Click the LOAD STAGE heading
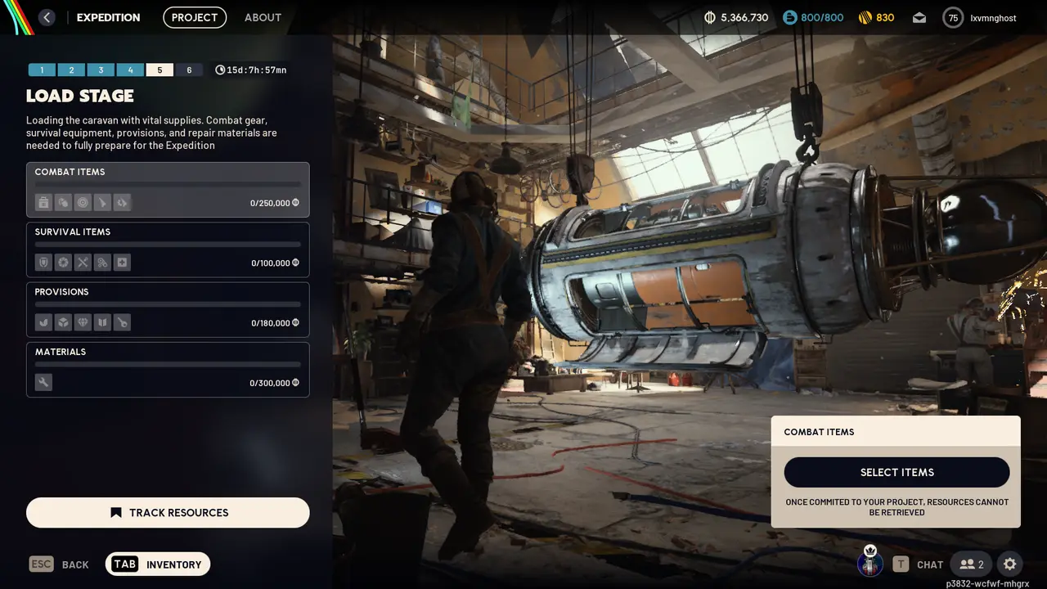 click(80, 96)
